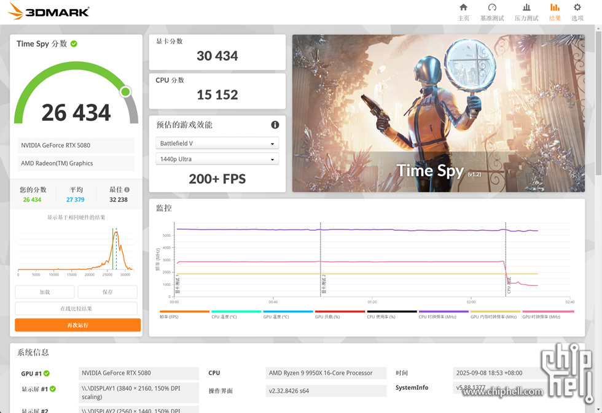Click the green check beside GPU #1
The height and width of the screenshot is (413, 602).
coord(47,373)
